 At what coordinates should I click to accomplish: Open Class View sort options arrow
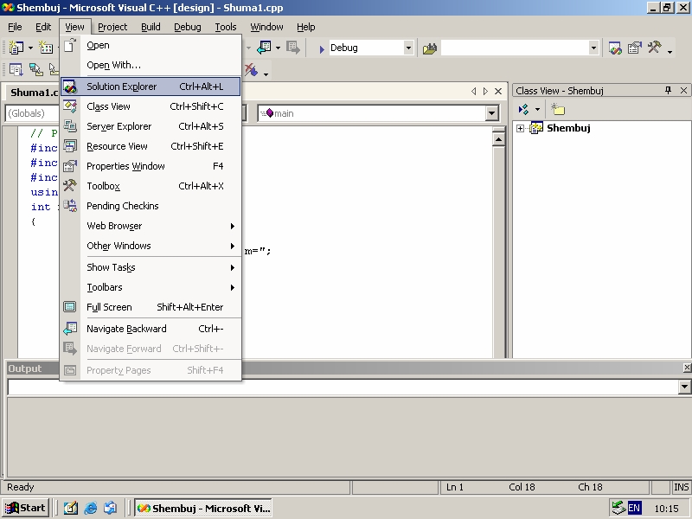(x=537, y=109)
